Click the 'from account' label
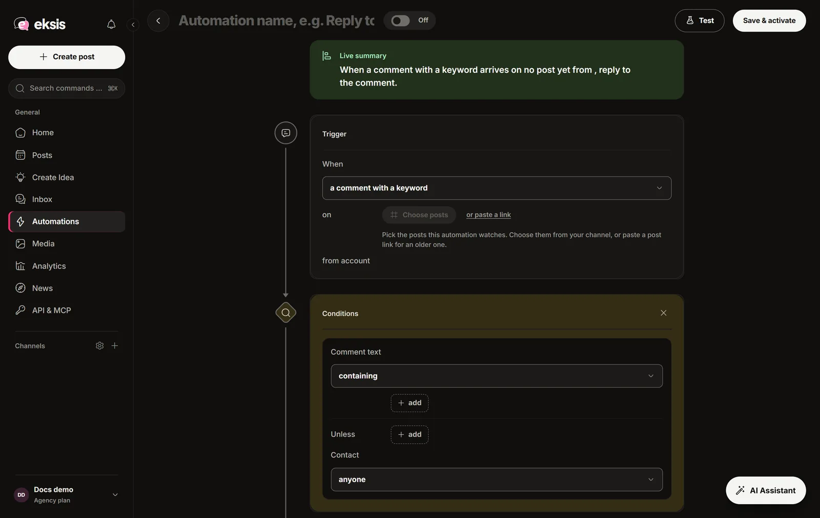Viewport: 820px width, 518px height. coord(346,261)
